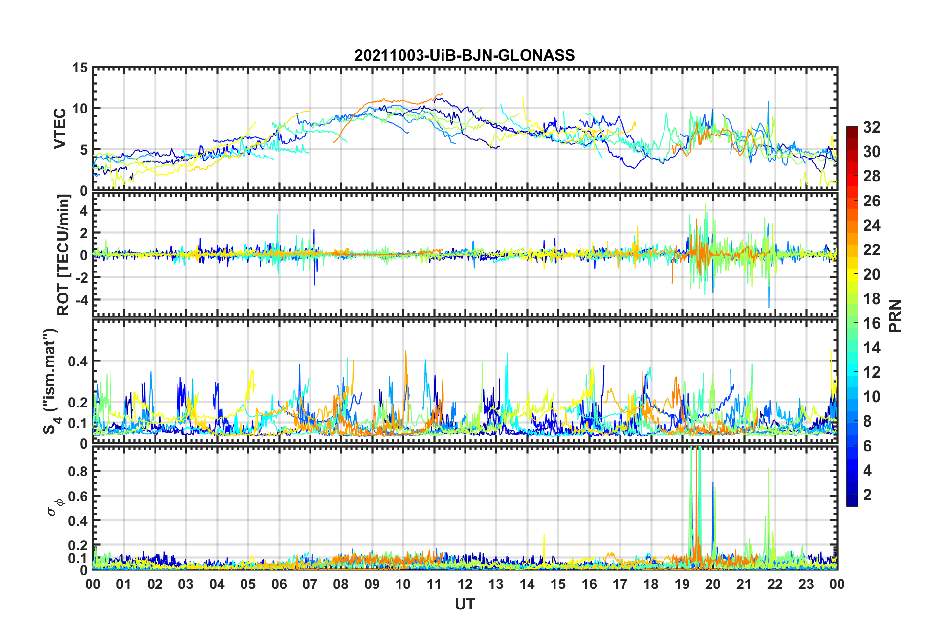Click x-axis tick label 19

pyautogui.click(x=682, y=585)
